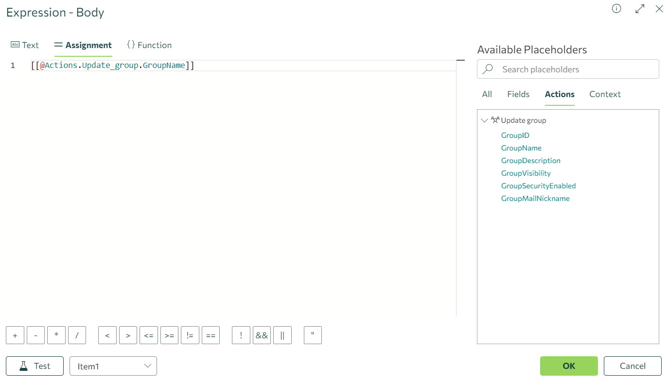
Task: Insert the GroupDescription placeholder
Action: tap(530, 161)
